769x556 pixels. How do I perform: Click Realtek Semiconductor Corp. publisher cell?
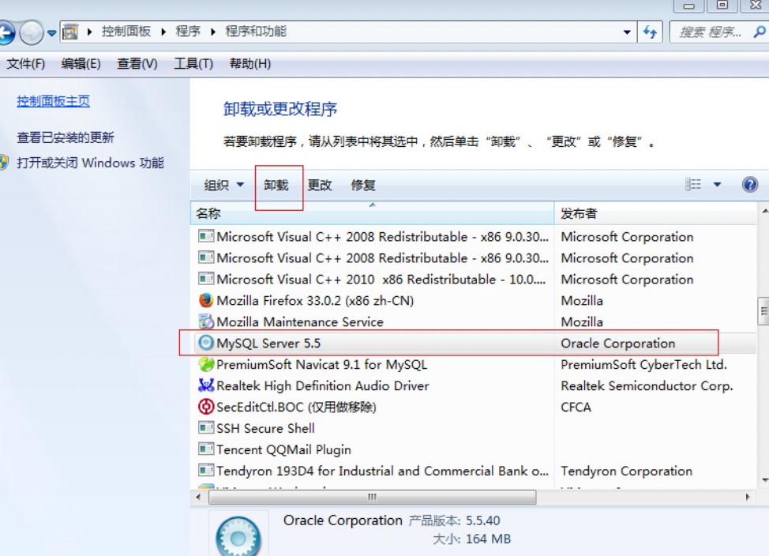point(647,385)
